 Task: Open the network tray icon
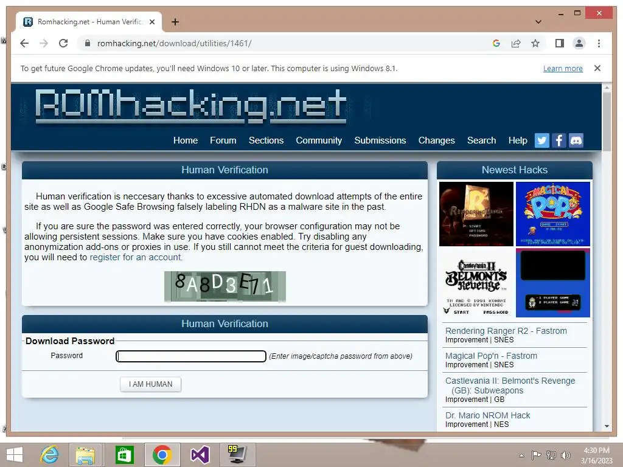point(551,455)
